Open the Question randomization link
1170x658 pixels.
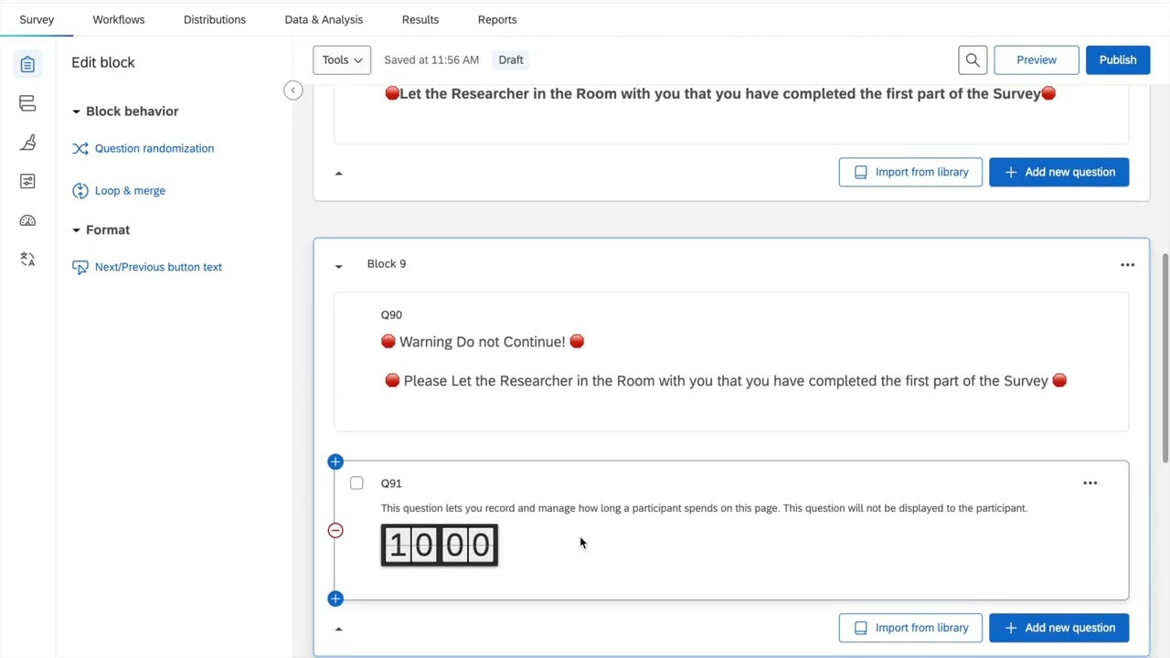click(x=154, y=148)
